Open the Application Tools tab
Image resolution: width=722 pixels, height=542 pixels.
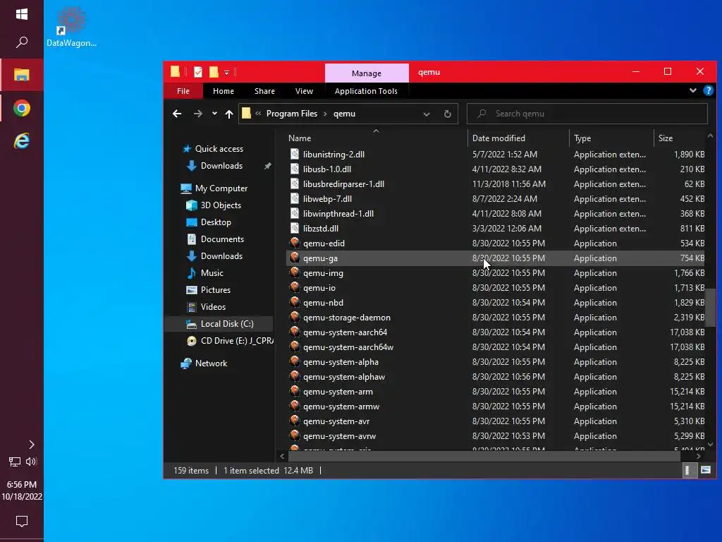click(366, 91)
